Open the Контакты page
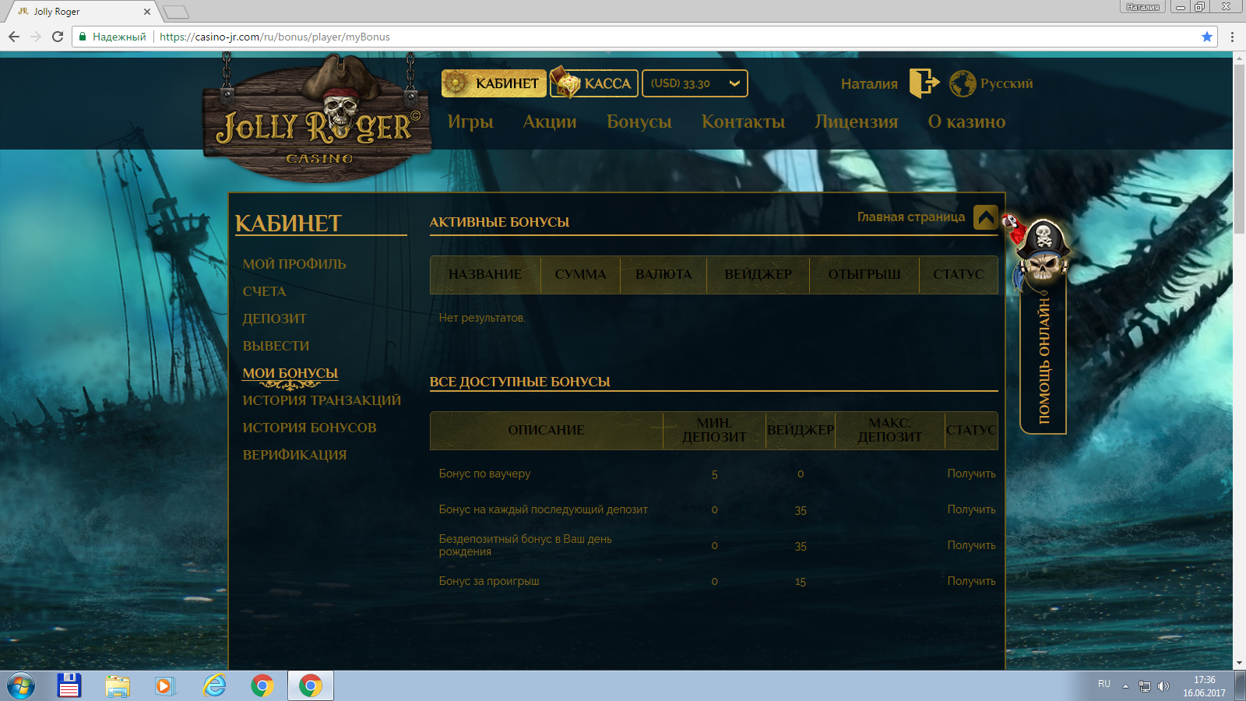 pyautogui.click(x=743, y=122)
